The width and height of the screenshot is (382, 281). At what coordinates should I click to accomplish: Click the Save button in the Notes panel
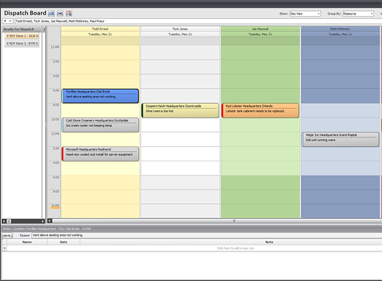click(7, 235)
